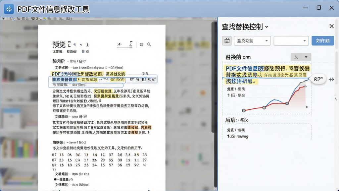Click the blue button in the find panel
The height and width of the screenshot is (191, 339).
click(x=322, y=41)
